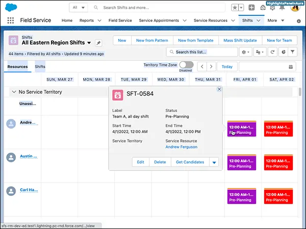Open the All search scope dropdown
The width and height of the screenshot is (306, 229).
(79, 8)
